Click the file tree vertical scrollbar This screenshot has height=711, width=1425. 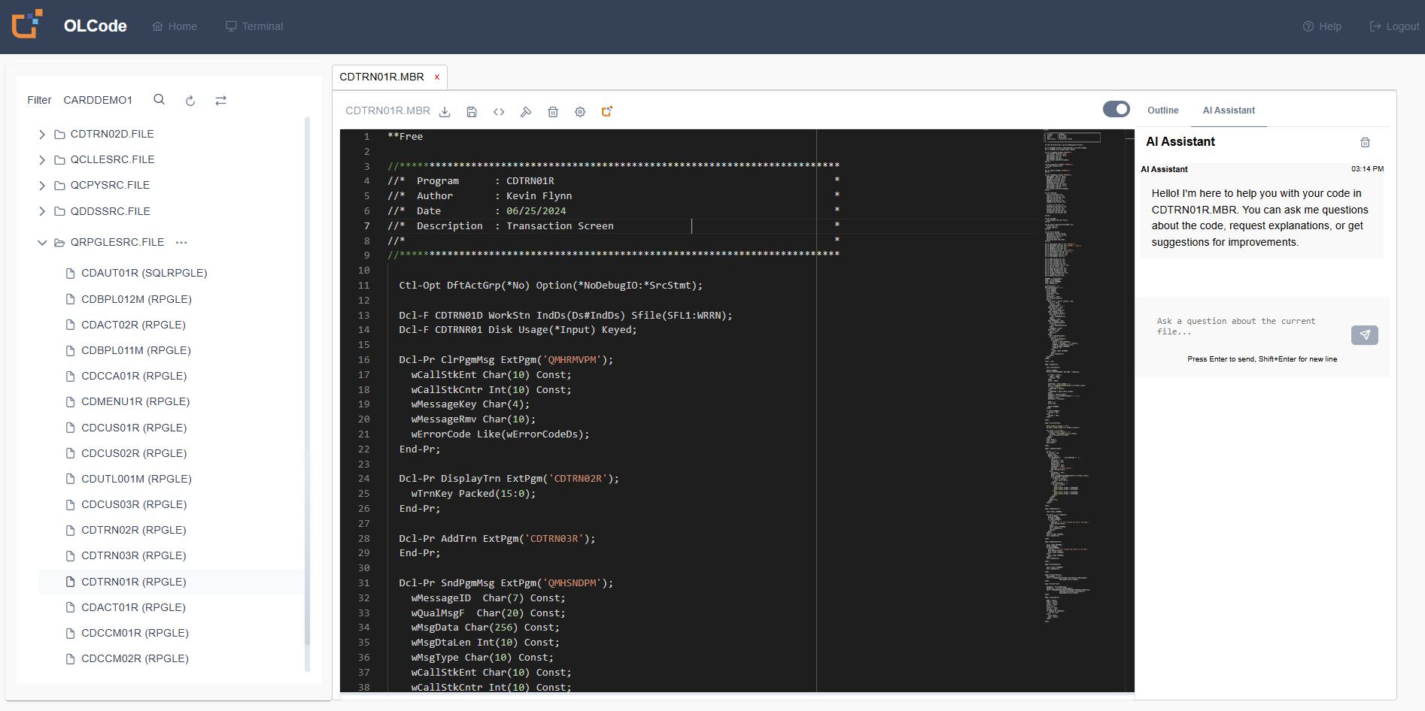click(x=307, y=380)
